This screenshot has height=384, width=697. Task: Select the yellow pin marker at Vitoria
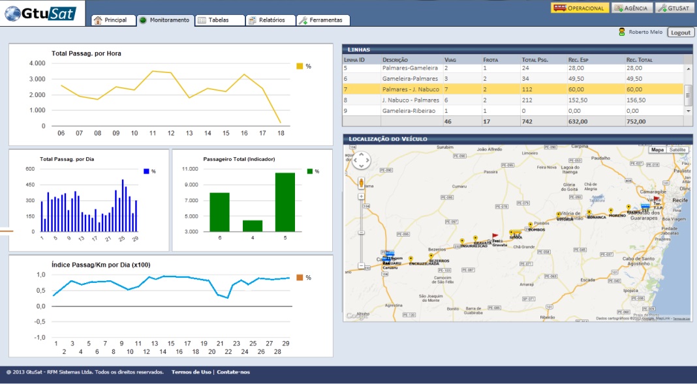[558, 214]
